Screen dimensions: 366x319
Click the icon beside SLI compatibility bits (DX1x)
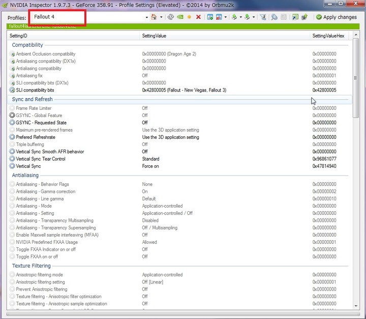click(x=12, y=83)
